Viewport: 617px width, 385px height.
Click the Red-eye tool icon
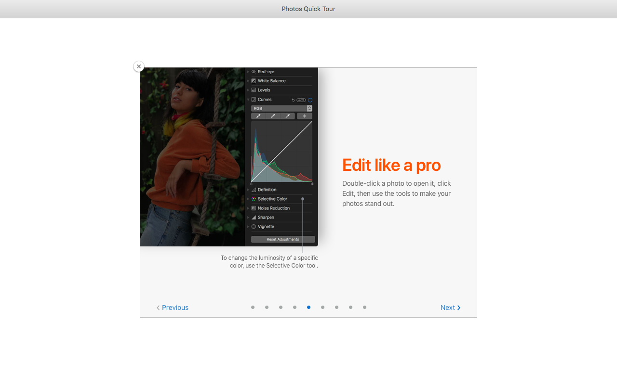pos(254,72)
